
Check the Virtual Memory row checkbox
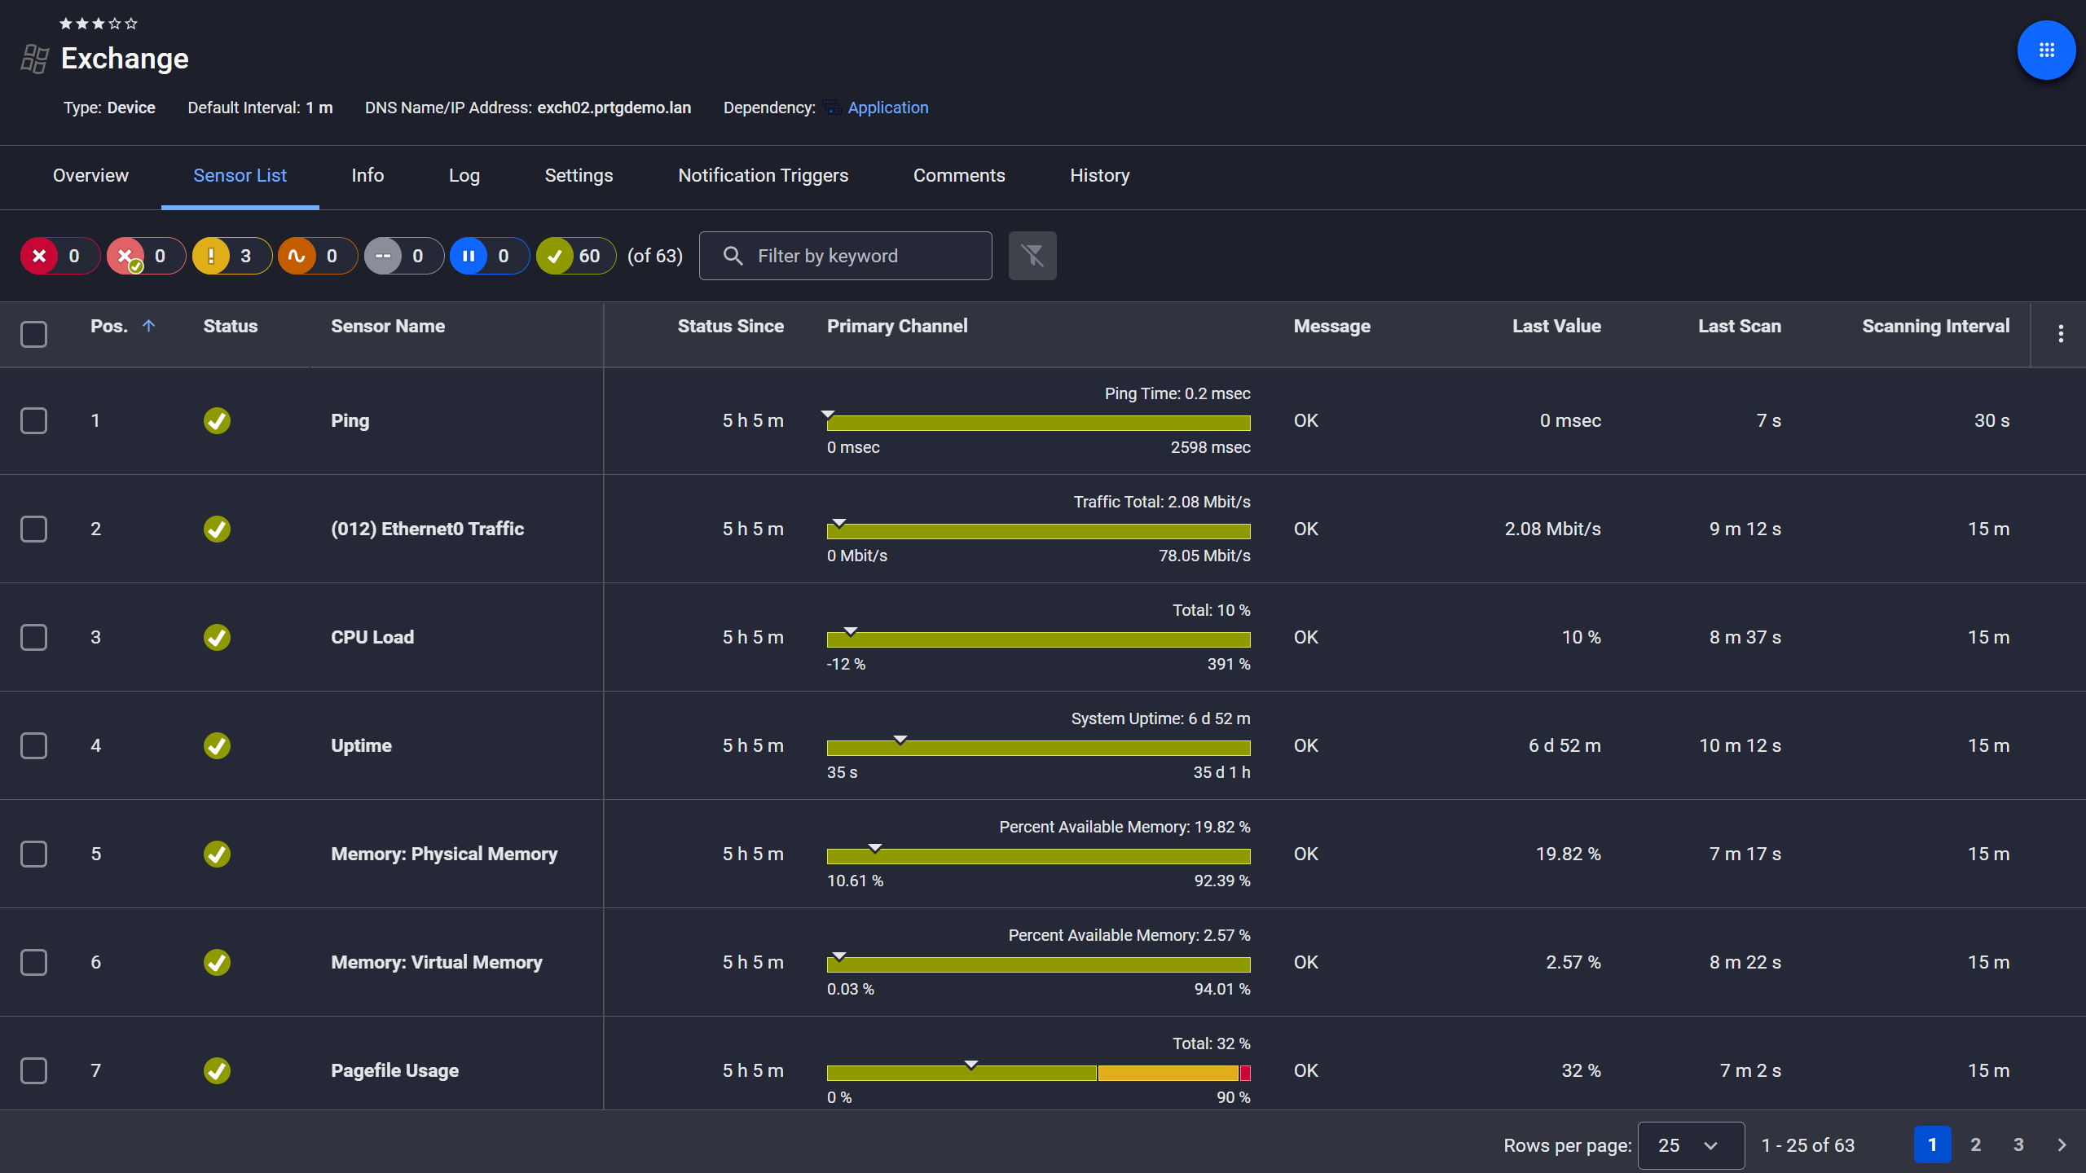pyautogui.click(x=33, y=963)
